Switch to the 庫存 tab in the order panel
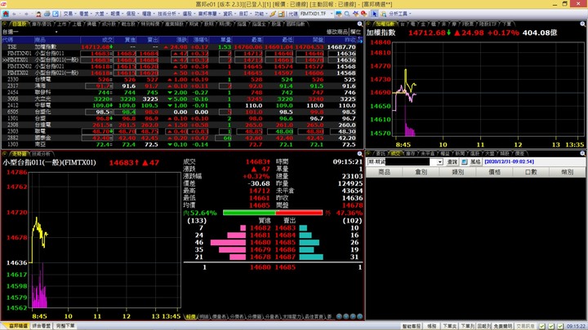This screenshot has width=588, height=330. (x=410, y=153)
